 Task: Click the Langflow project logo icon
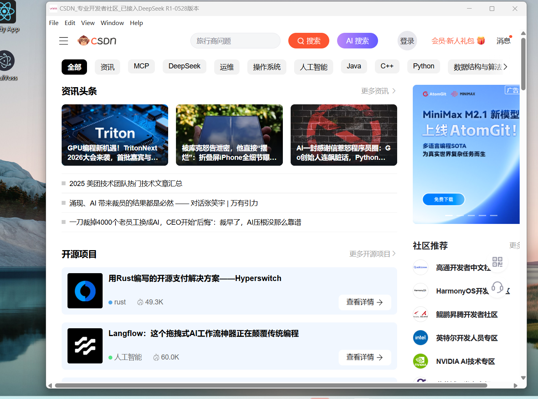coord(85,346)
